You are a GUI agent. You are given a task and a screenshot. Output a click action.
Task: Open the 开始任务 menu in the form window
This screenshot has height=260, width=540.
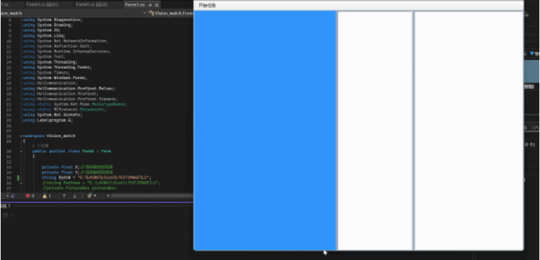207,5
